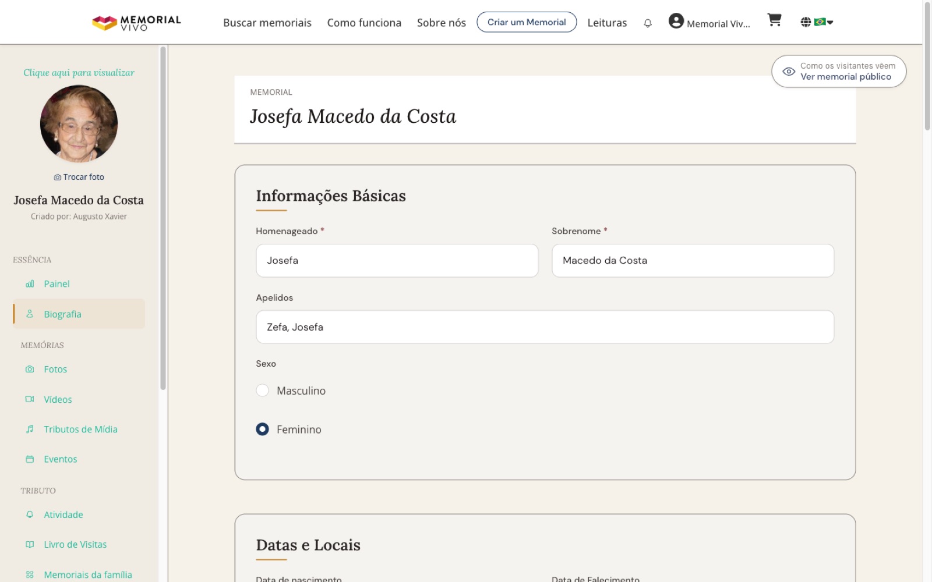The height and width of the screenshot is (582, 932).
Task: Click the user account avatar icon
Action: coord(676,21)
